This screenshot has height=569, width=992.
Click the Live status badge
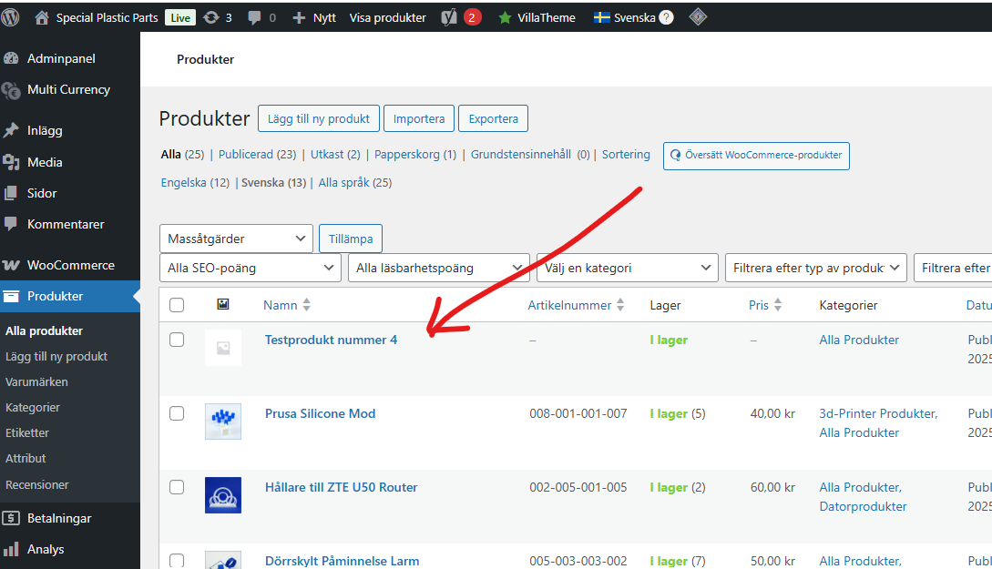[x=180, y=17]
